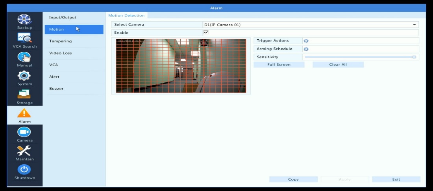
Task: Open VCA Search from sidebar
Action: pos(24,38)
